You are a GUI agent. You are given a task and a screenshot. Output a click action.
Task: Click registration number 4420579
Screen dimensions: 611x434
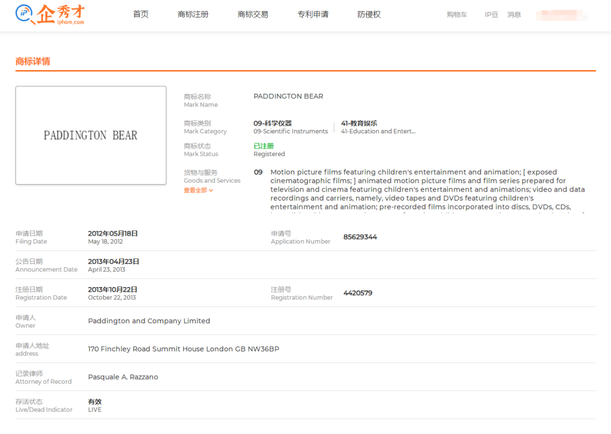358,293
